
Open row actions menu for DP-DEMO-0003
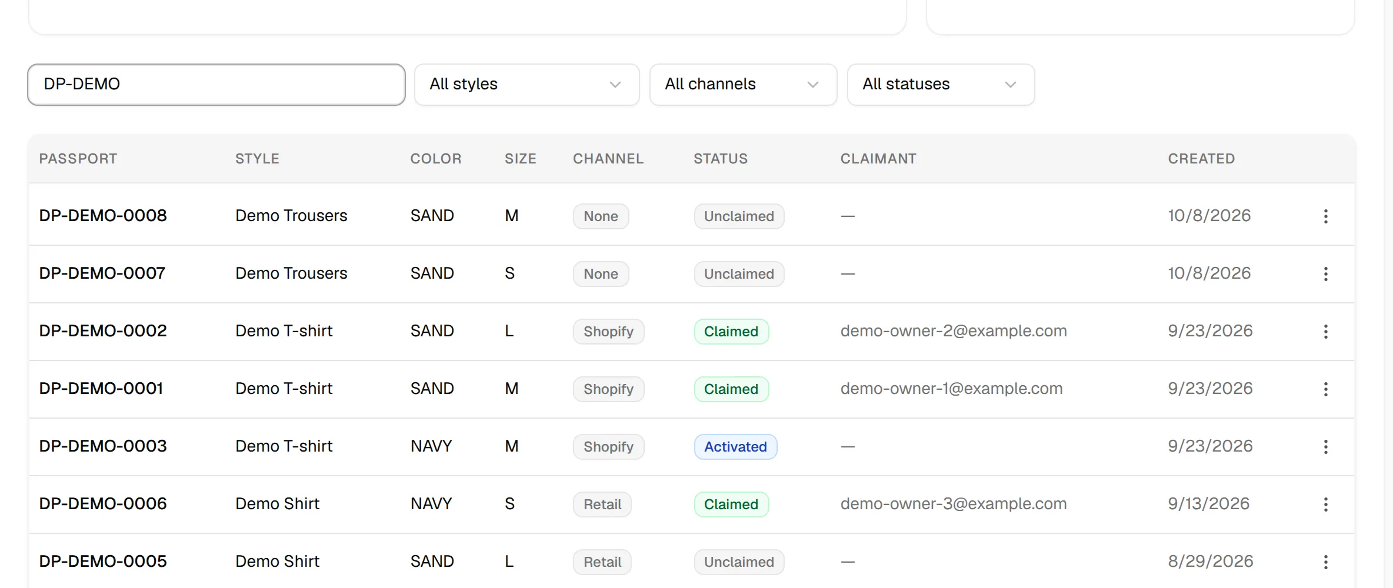(1325, 446)
